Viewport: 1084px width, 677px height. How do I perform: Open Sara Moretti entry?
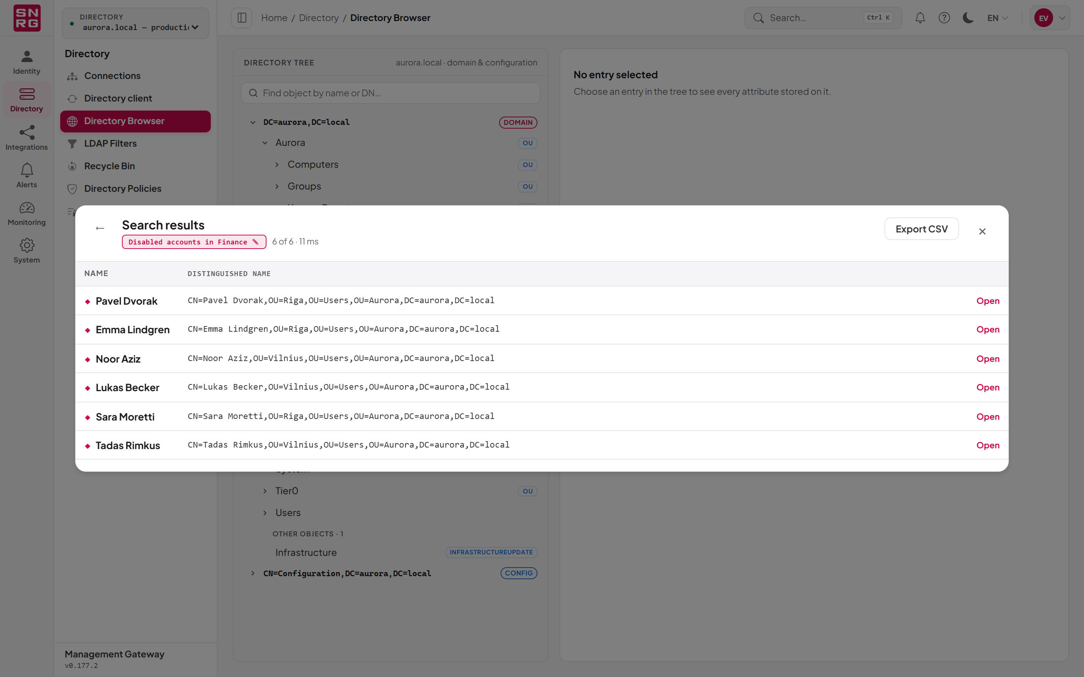pyautogui.click(x=988, y=417)
